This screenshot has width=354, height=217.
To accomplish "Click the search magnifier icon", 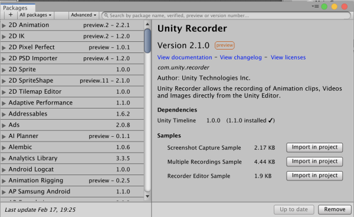I will [106, 15].
